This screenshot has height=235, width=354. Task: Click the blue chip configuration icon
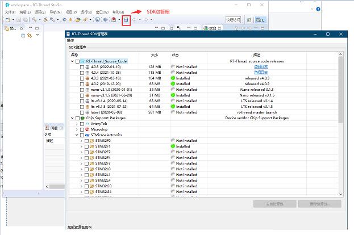[65, 20]
